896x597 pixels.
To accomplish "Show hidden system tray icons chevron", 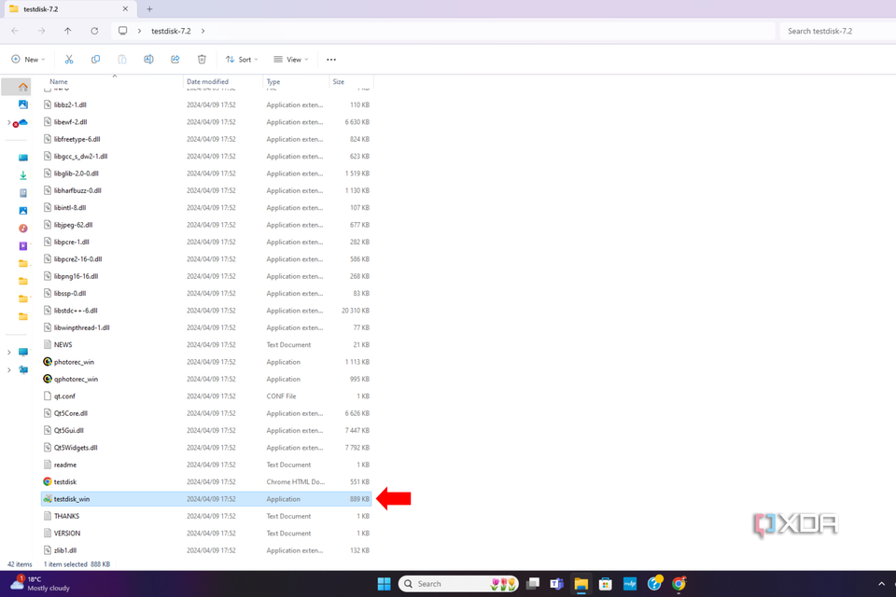I will point(881,583).
